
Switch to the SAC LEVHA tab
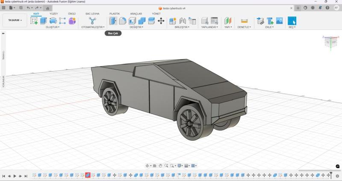tap(92, 14)
